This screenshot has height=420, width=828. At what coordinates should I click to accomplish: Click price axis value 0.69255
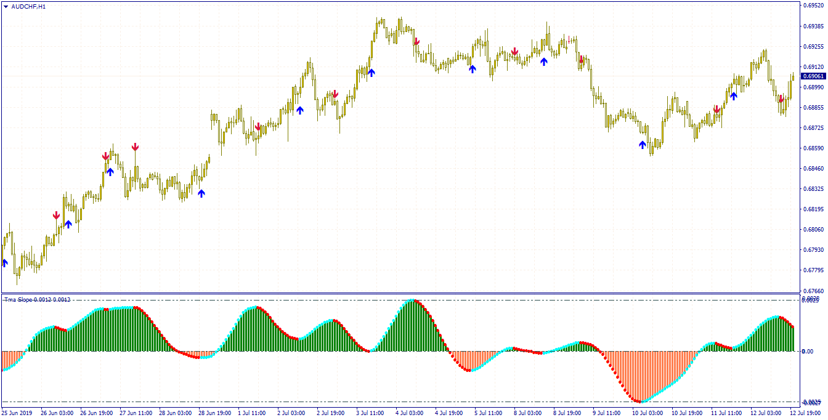[814, 46]
